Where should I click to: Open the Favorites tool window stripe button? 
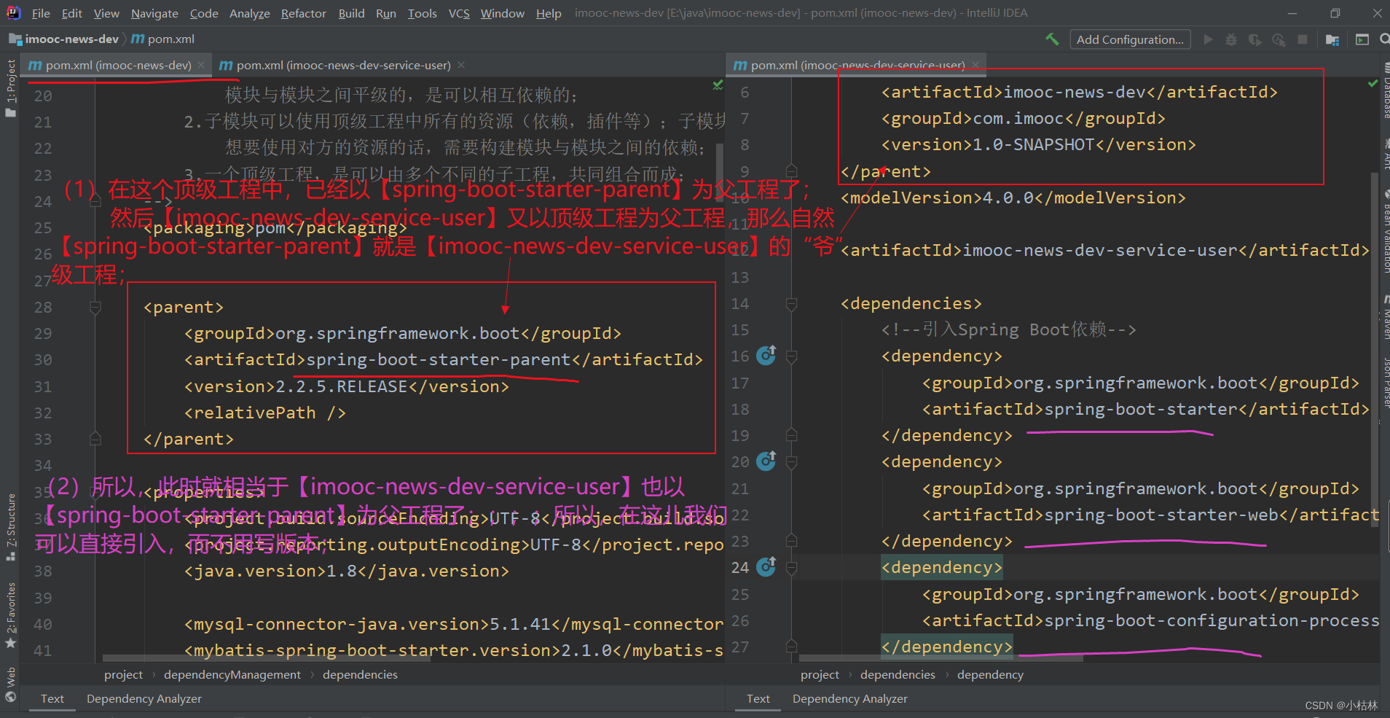tap(10, 615)
